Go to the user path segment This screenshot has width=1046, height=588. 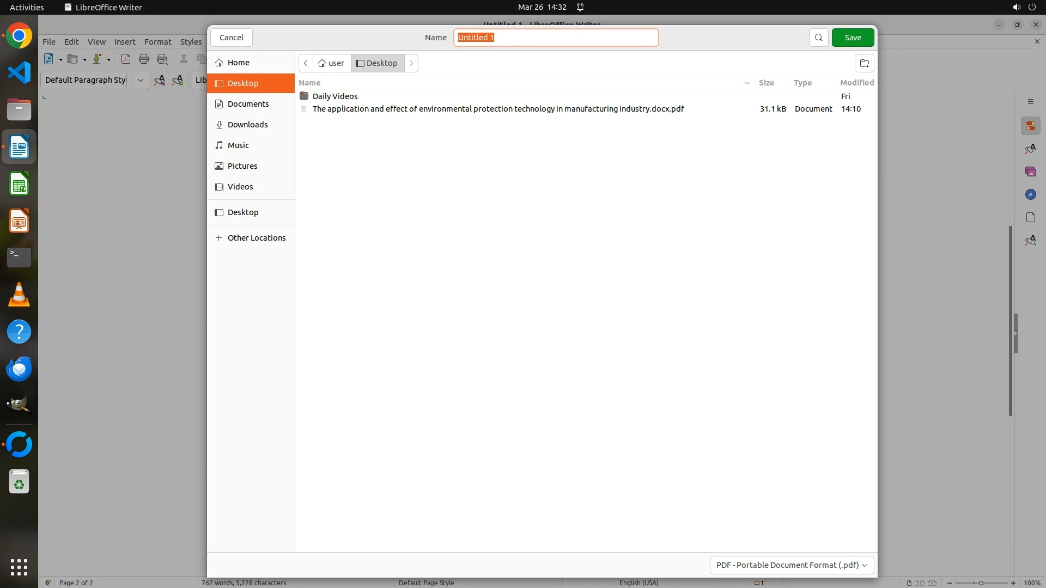coord(332,63)
